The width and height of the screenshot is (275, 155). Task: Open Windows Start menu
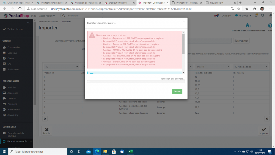[x=4, y=151]
